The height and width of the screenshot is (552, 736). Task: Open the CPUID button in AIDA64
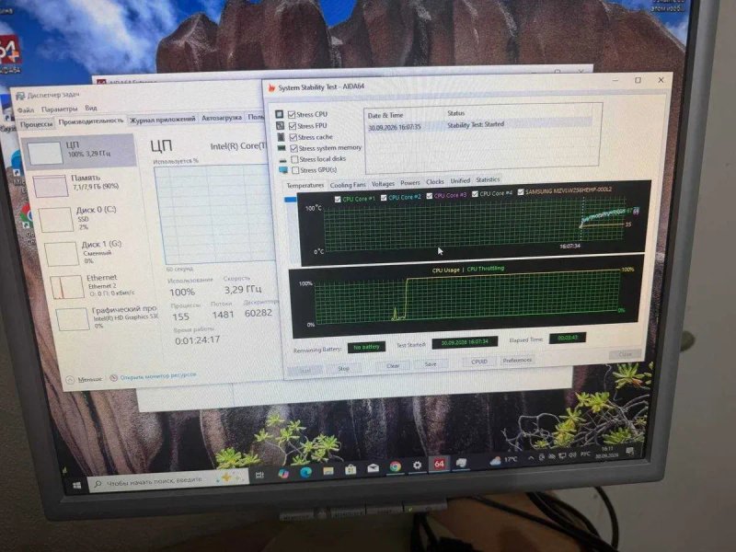[479, 362]
